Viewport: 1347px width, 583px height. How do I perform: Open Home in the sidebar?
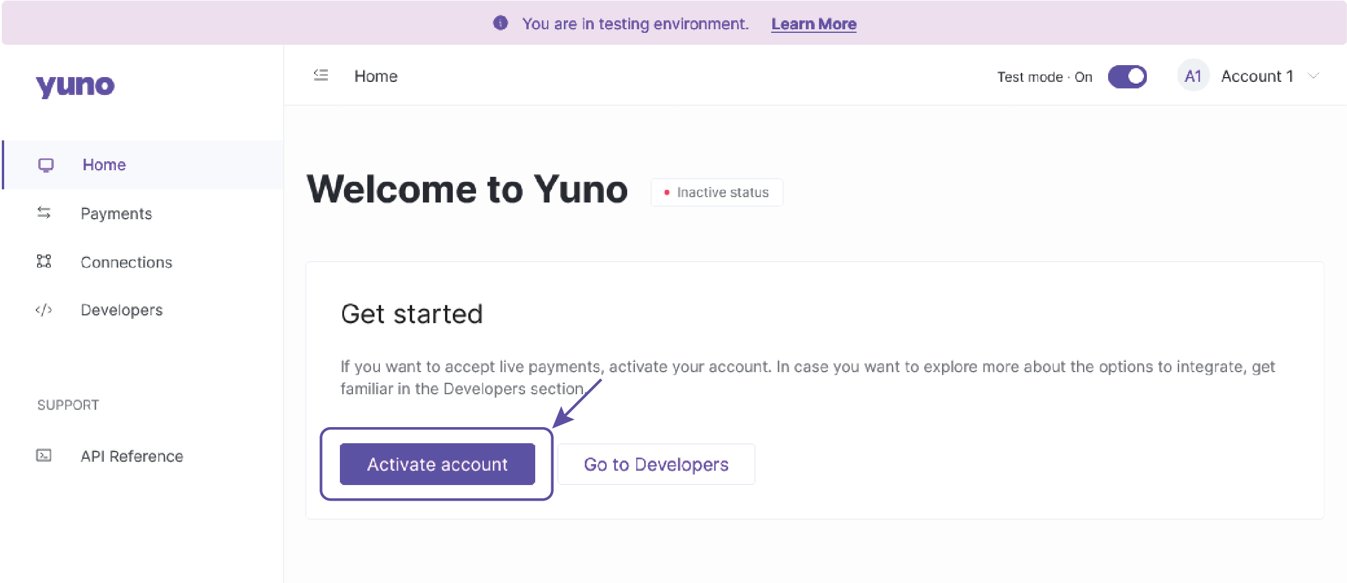[143, 165]
